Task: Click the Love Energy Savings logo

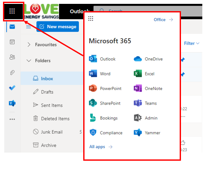Action: [41, 12]
